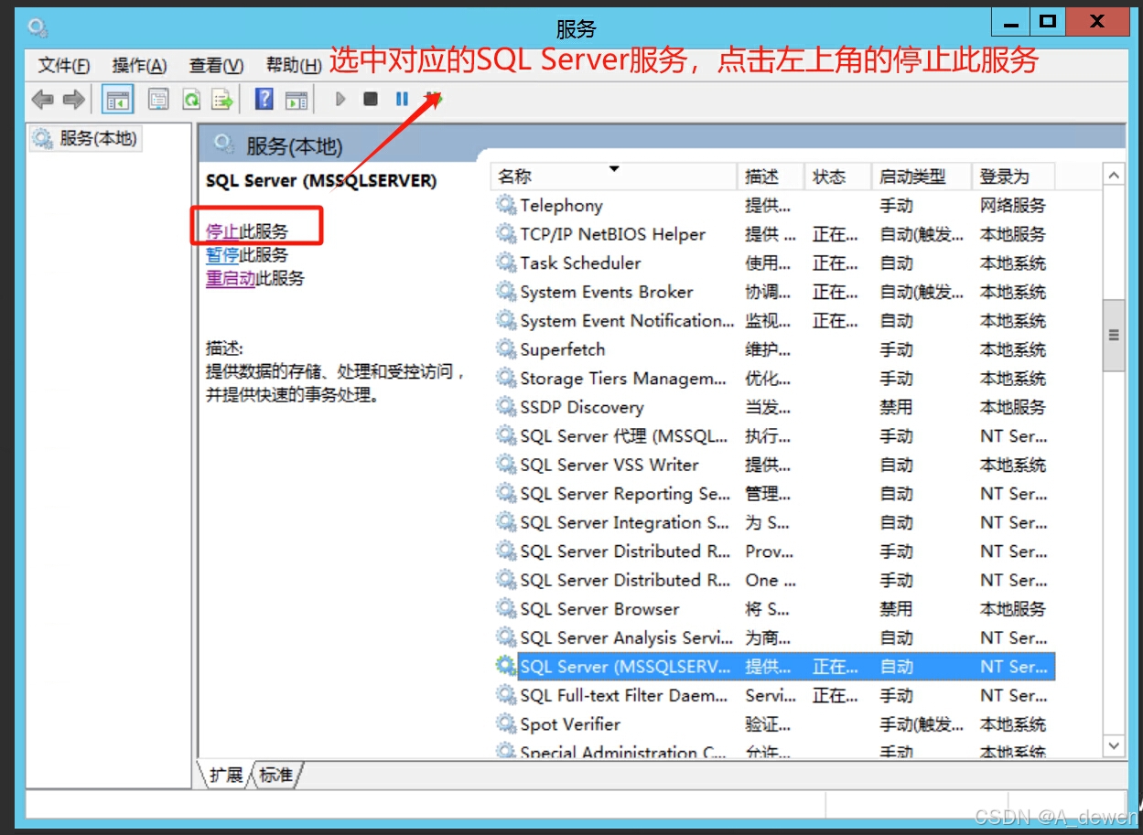The height and width of the screenshot is (835, 1143).
Task: Click the Forward arrow toolbar icon
Action: [x=73, y=99]
